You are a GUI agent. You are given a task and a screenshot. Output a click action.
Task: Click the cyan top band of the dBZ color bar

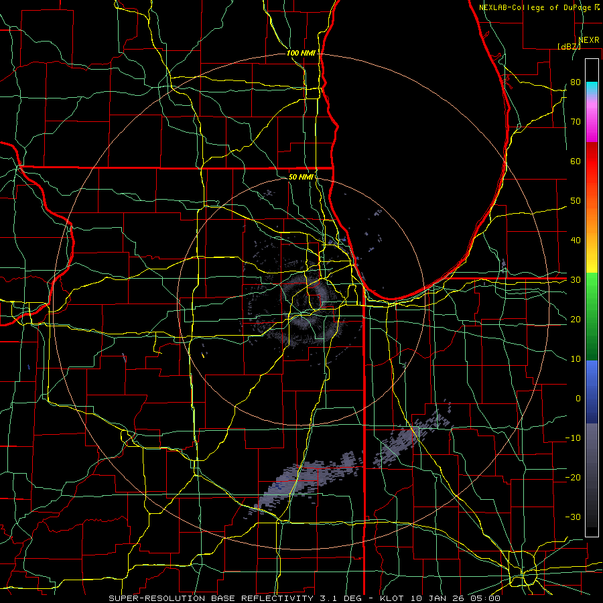tap(592, 88)
